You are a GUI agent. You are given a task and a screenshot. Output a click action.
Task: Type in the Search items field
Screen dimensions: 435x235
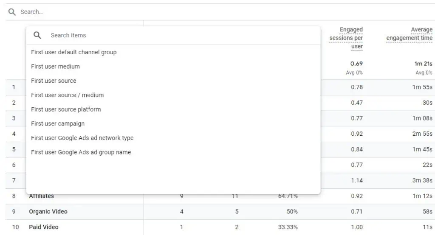[x=170, y=35]
